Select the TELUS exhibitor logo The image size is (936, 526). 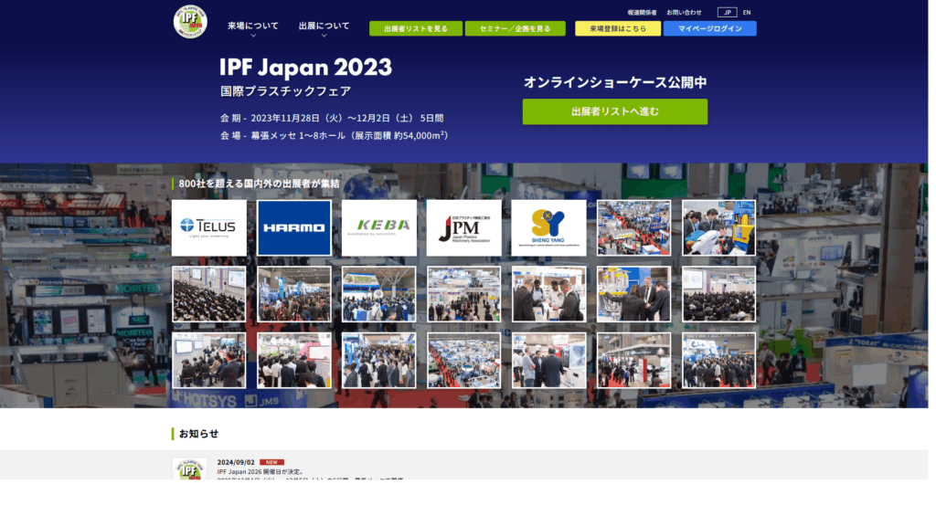208,227
